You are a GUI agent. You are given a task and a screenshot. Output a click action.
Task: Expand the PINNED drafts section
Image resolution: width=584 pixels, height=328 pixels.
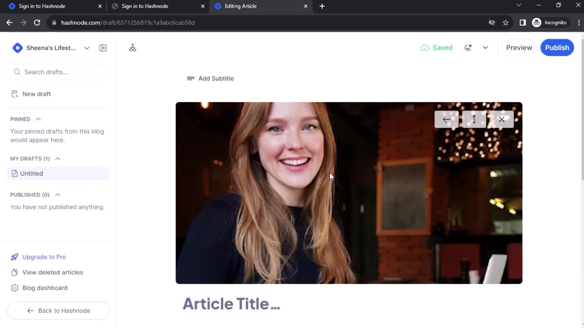[38, 119]
